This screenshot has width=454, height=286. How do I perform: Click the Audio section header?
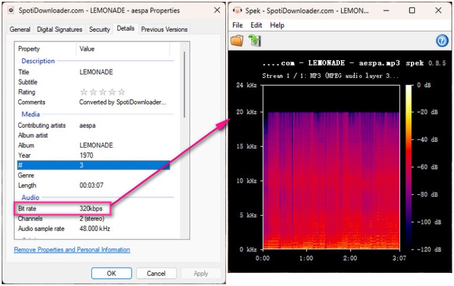tap(30, 197)
